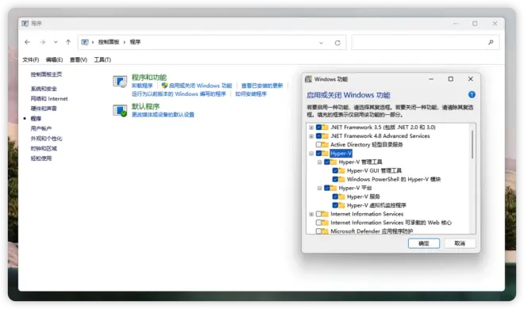This screenshot has width=524, height=309.
Task: Open the recent locations dropdown arrow
Action: [56, 42]
